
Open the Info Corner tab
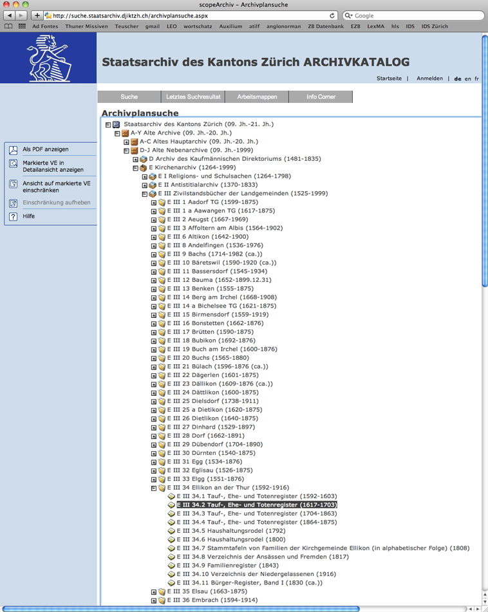321,97
